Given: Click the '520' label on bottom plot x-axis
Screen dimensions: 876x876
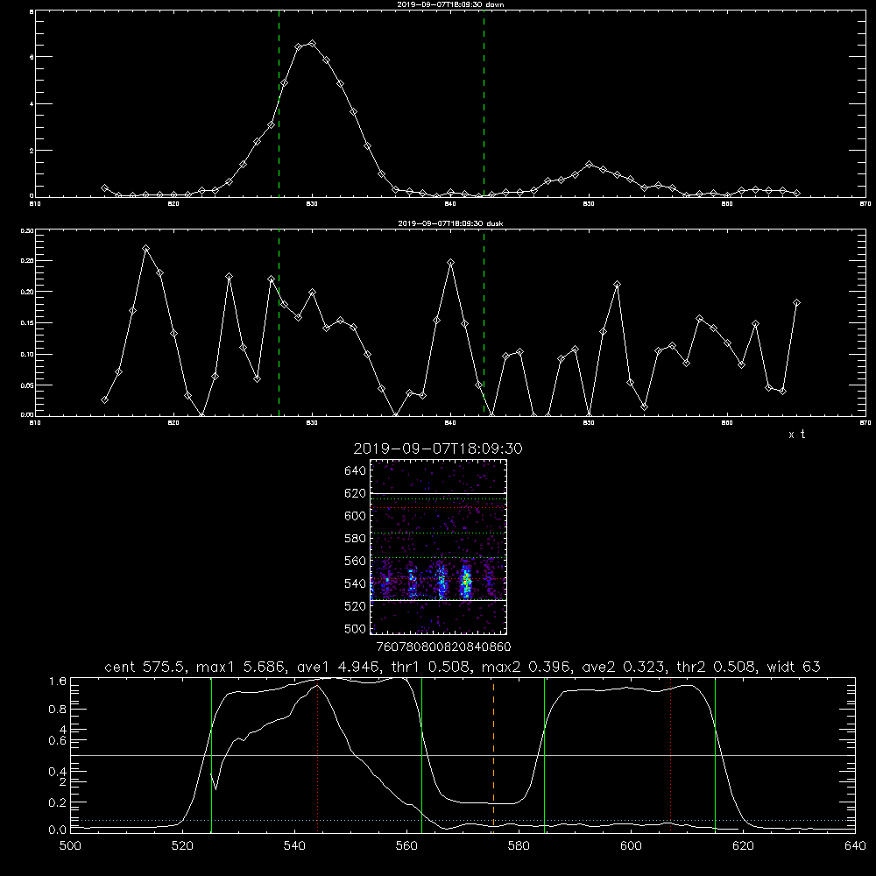Looking at the screenshot, I should (x=182, y=845).
